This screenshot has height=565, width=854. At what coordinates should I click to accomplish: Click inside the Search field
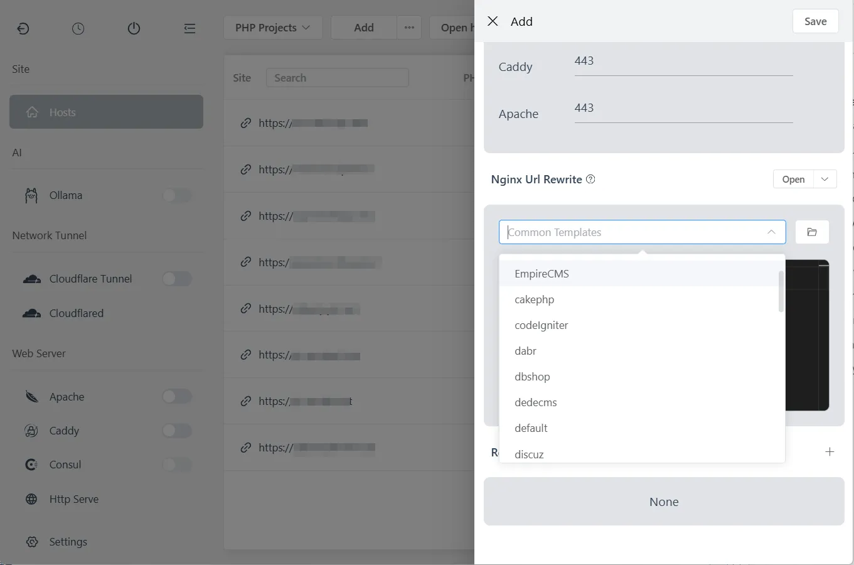pyautogui.click(x=337, y=77)
